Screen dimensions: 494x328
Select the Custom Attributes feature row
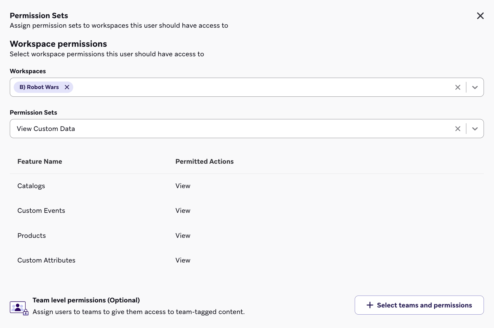[x=247, y=260]
